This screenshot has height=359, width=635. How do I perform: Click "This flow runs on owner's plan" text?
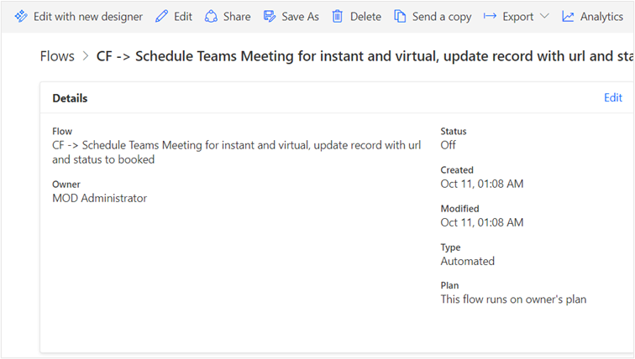coord(513,299)
